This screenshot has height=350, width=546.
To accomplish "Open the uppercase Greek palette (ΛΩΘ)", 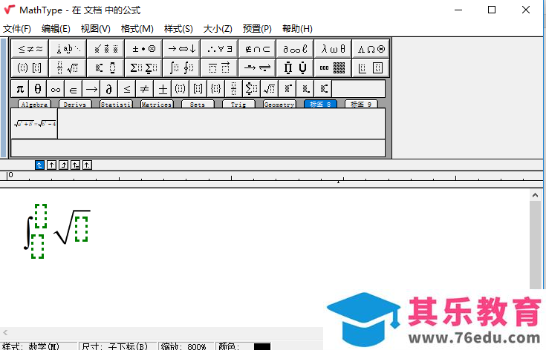I will point(371,49).
